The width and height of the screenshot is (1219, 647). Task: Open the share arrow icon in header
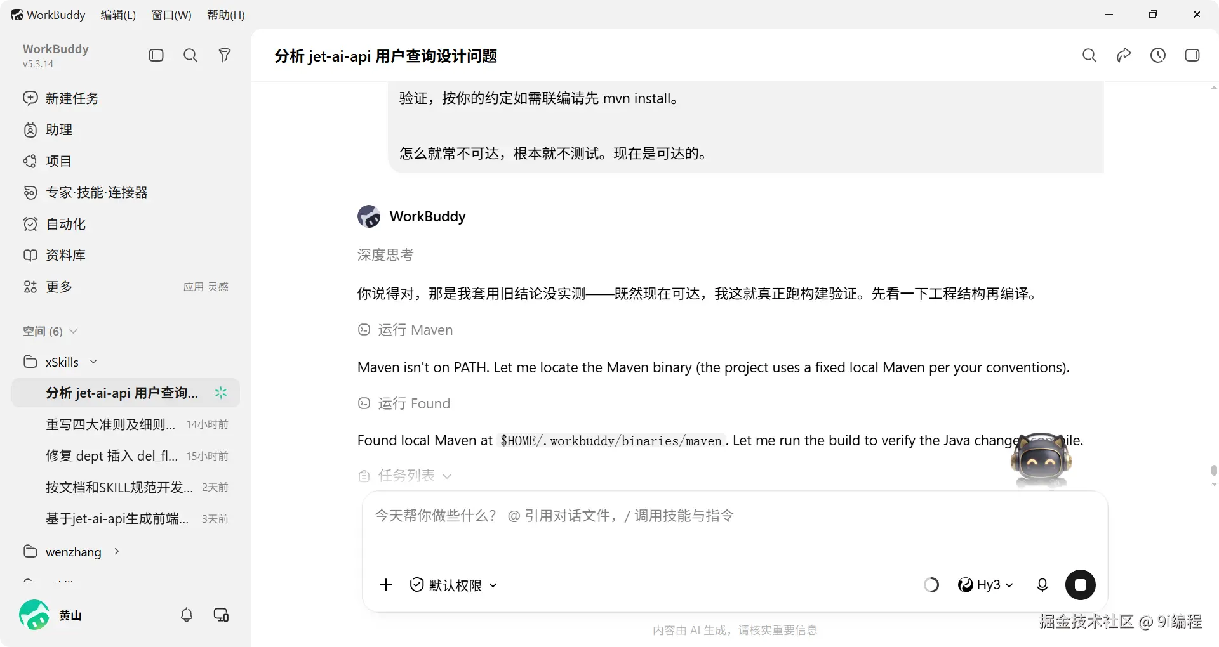pyautogui.click(x=1124, y=55)
